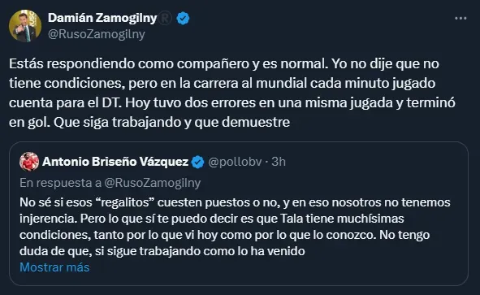480x295 pixels.
Task: Click the @RusoZamogilny mention after 'En respuesta a'
Action: 153,183
